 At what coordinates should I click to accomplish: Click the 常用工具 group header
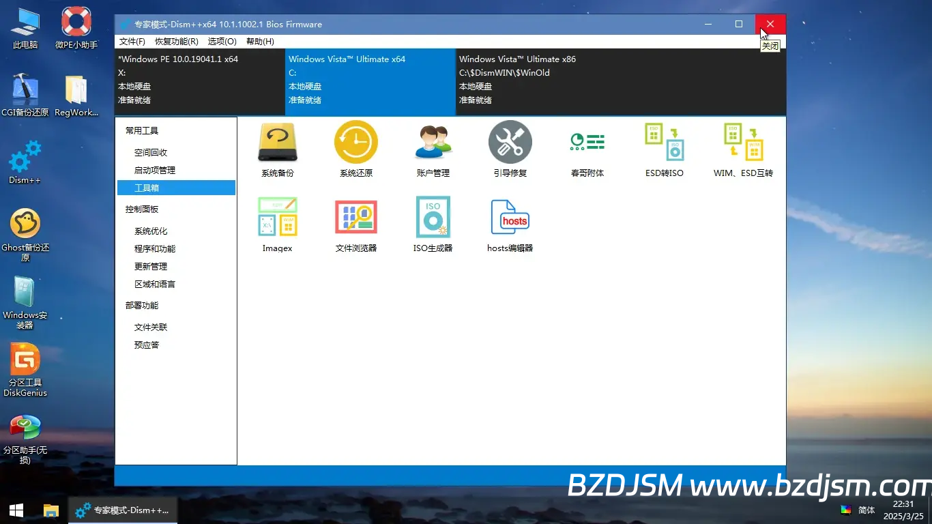142,131
